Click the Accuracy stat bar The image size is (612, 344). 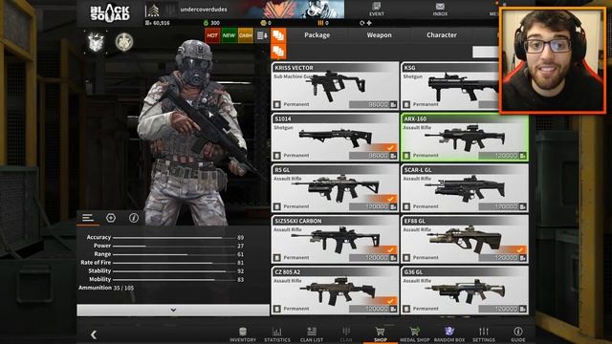[174, 238]
